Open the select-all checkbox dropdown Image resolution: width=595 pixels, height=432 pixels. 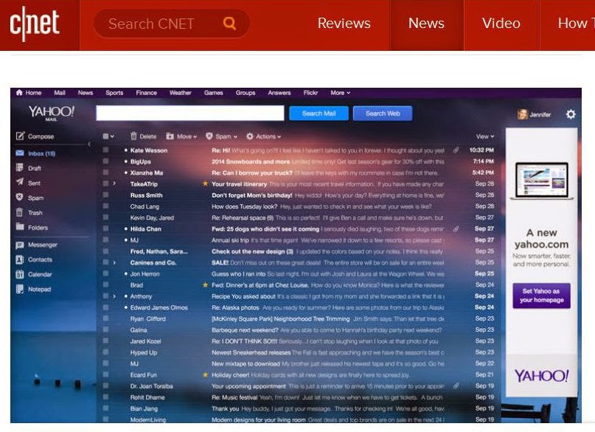tap(108, 136)
